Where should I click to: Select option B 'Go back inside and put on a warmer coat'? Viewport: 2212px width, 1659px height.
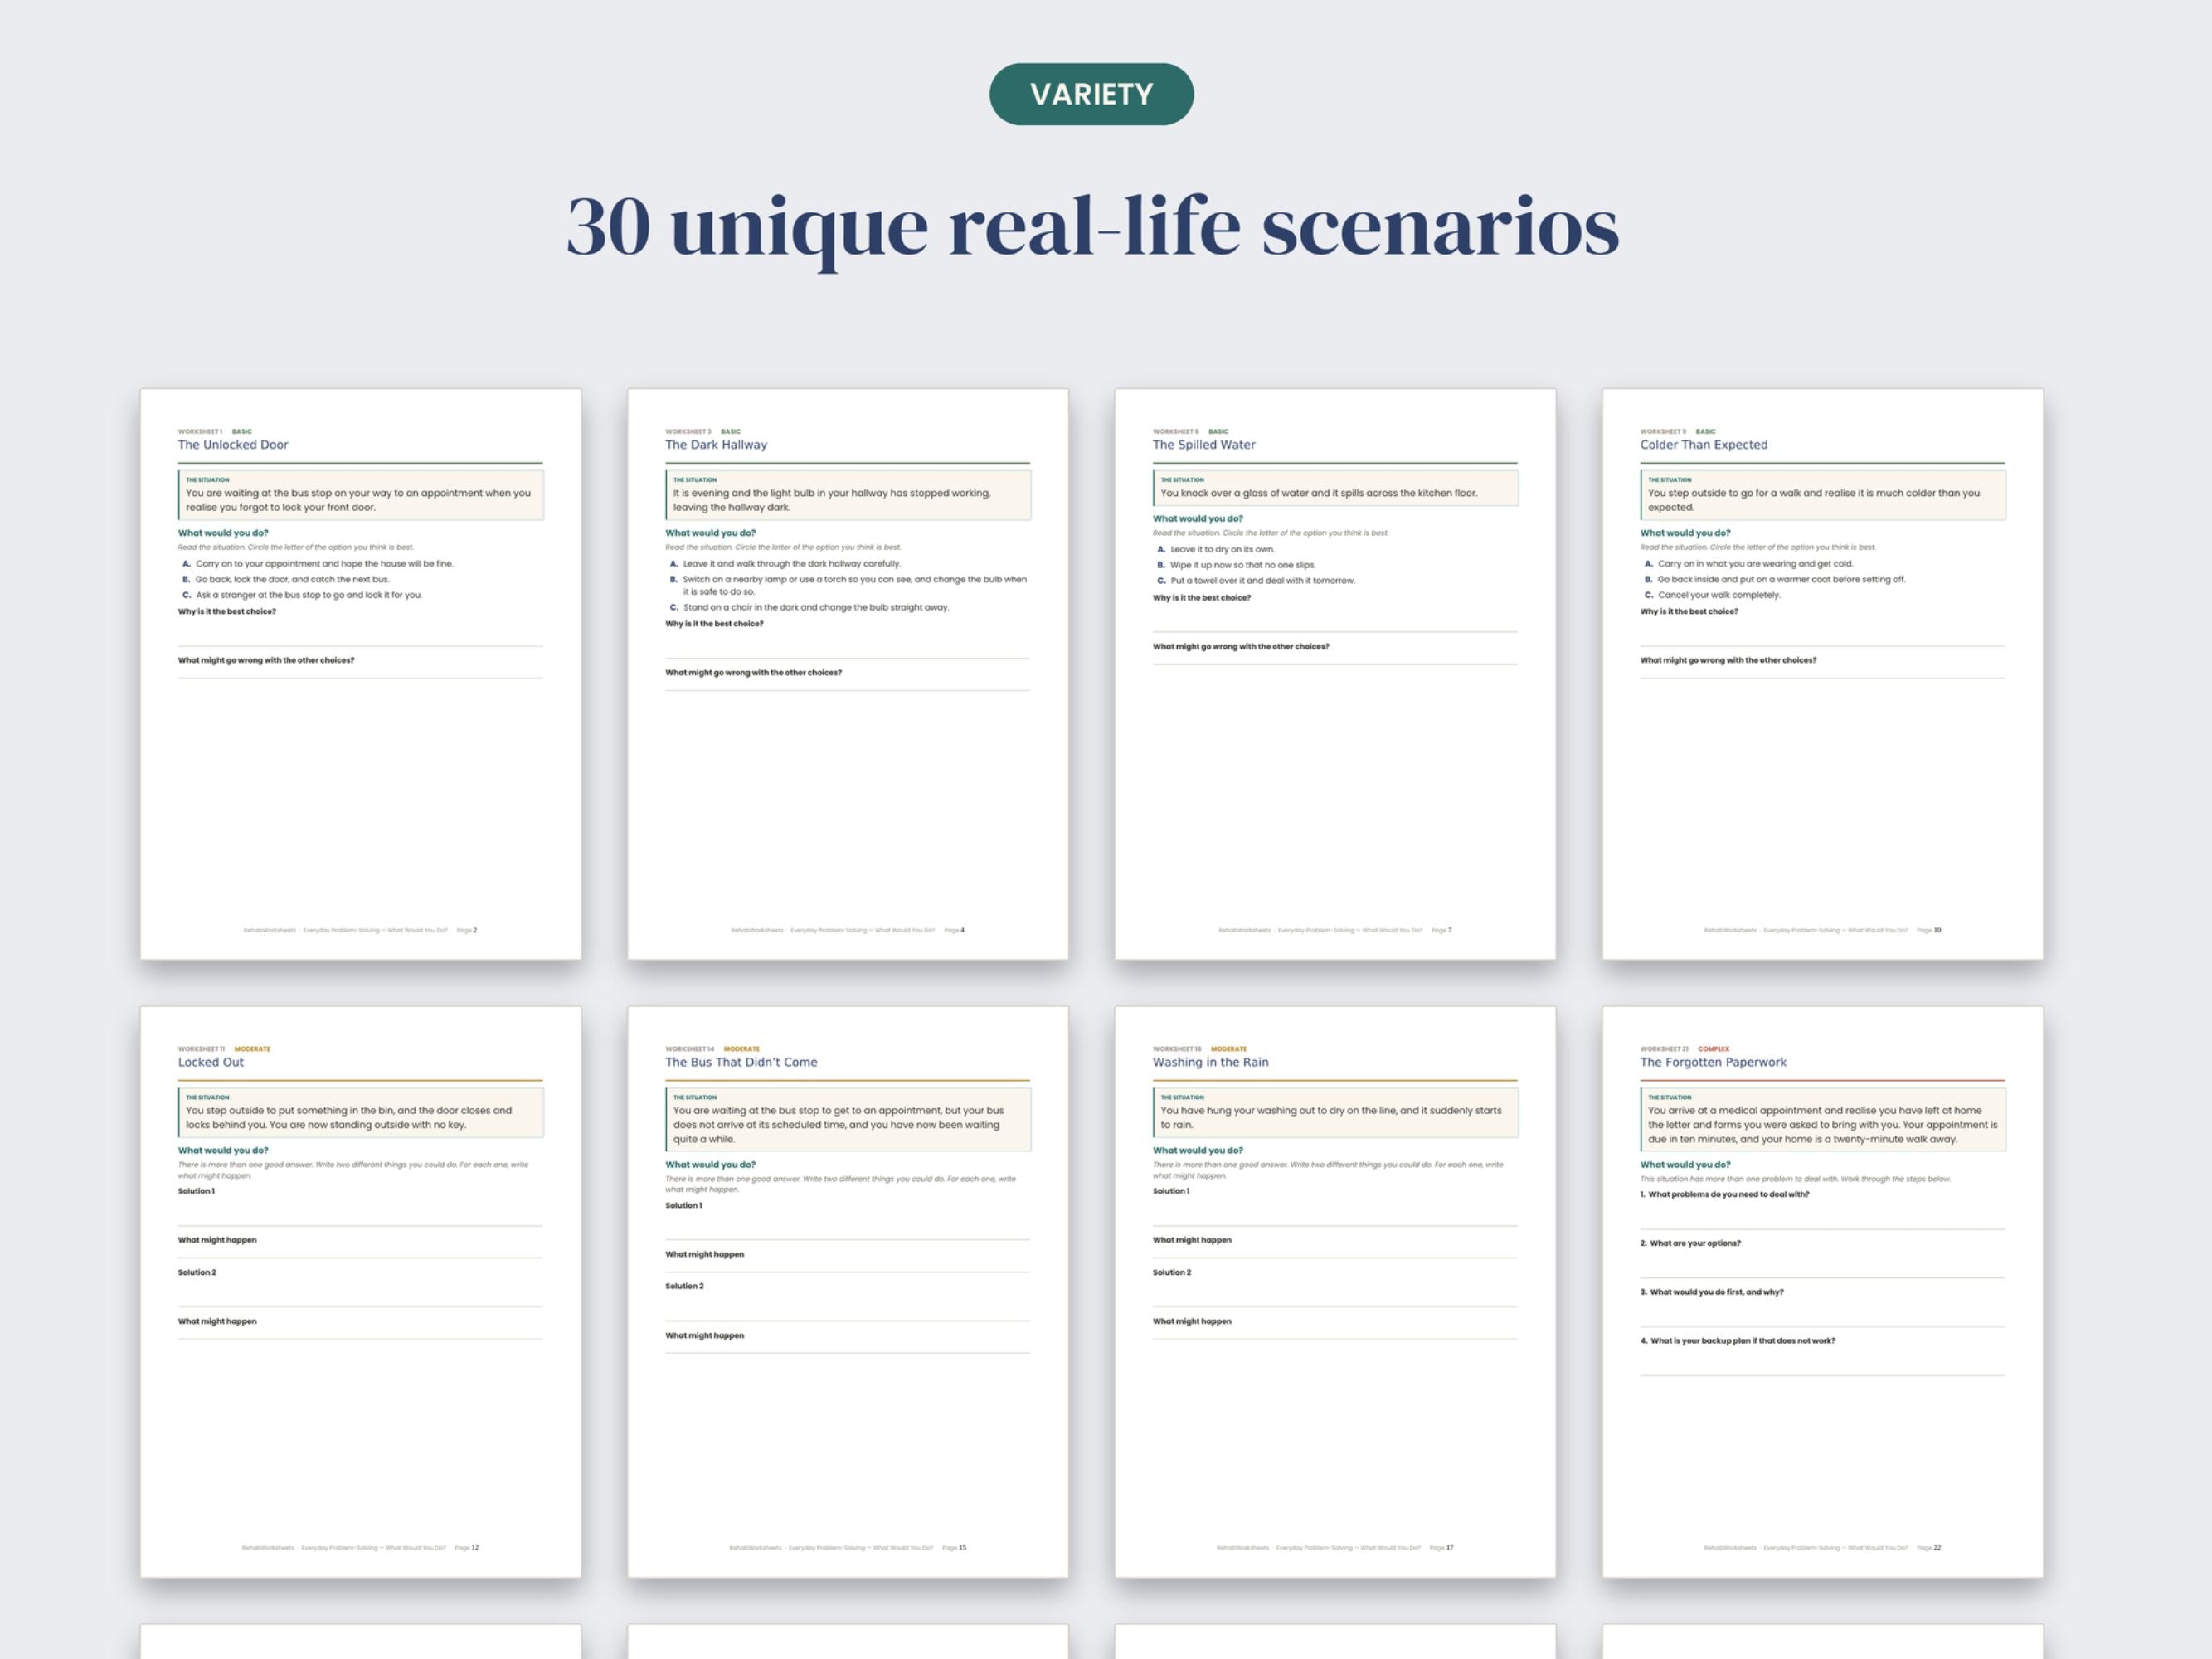pos(1774,579)
